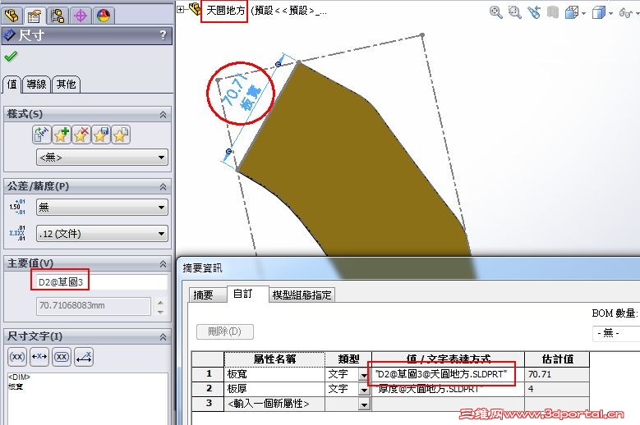This screenshot has height=425, width=640.
Task: Open the display style cube icon
Action: (599, 12)
